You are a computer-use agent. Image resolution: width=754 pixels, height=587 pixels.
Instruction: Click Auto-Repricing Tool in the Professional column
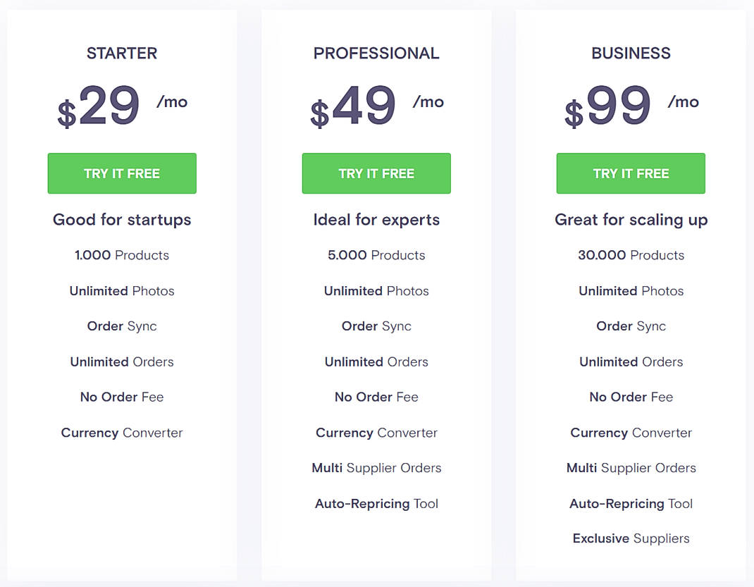click(x=376, y=503)
